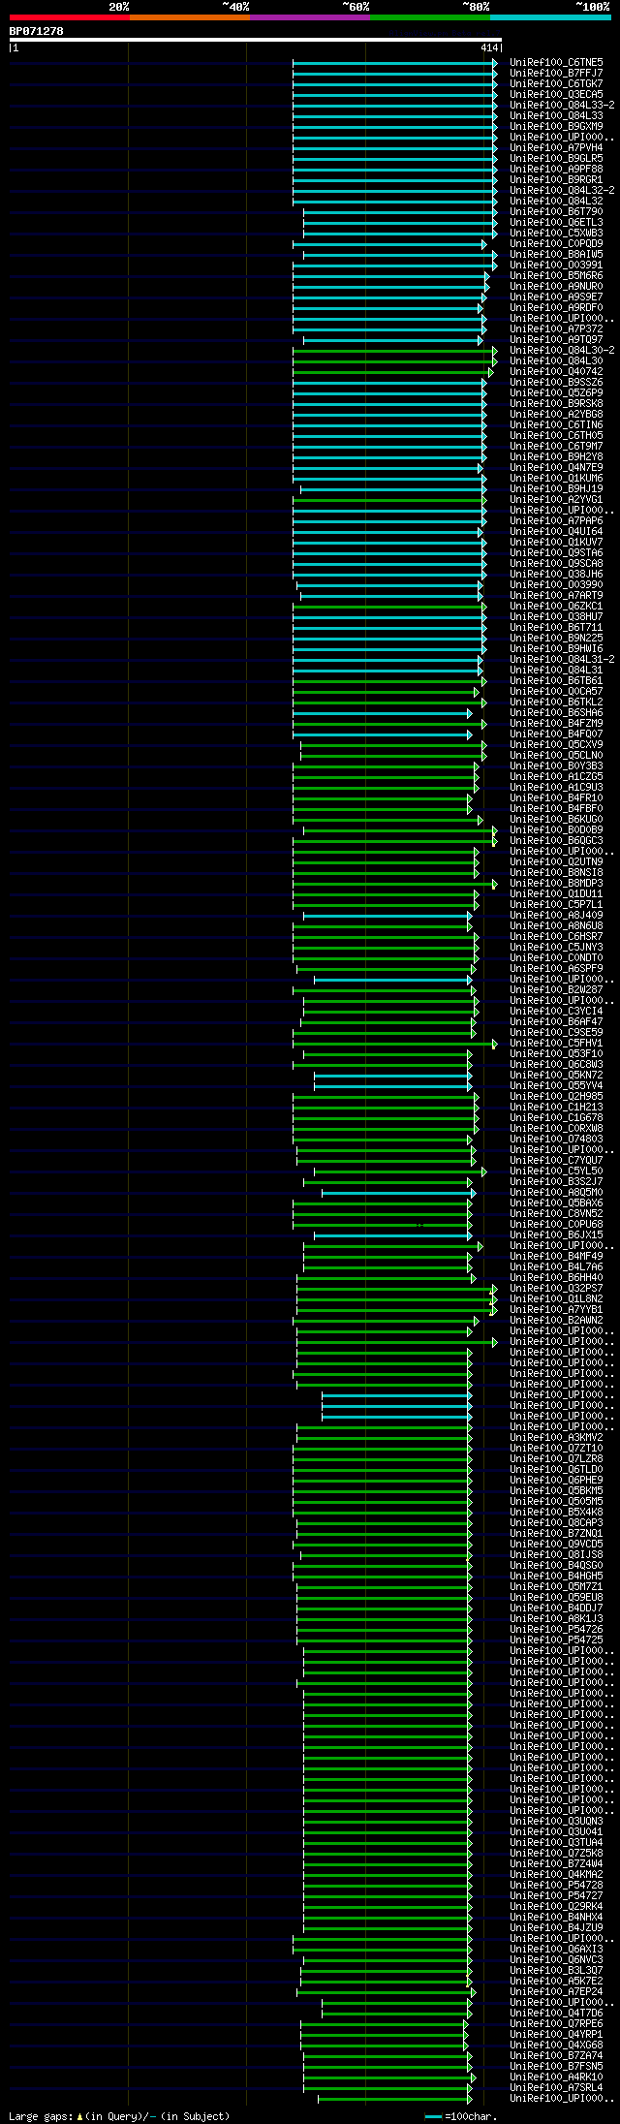Select label UniRef100_Q84L30-2
Screen dimensions: 620x2124
click(x=562, y=350)
